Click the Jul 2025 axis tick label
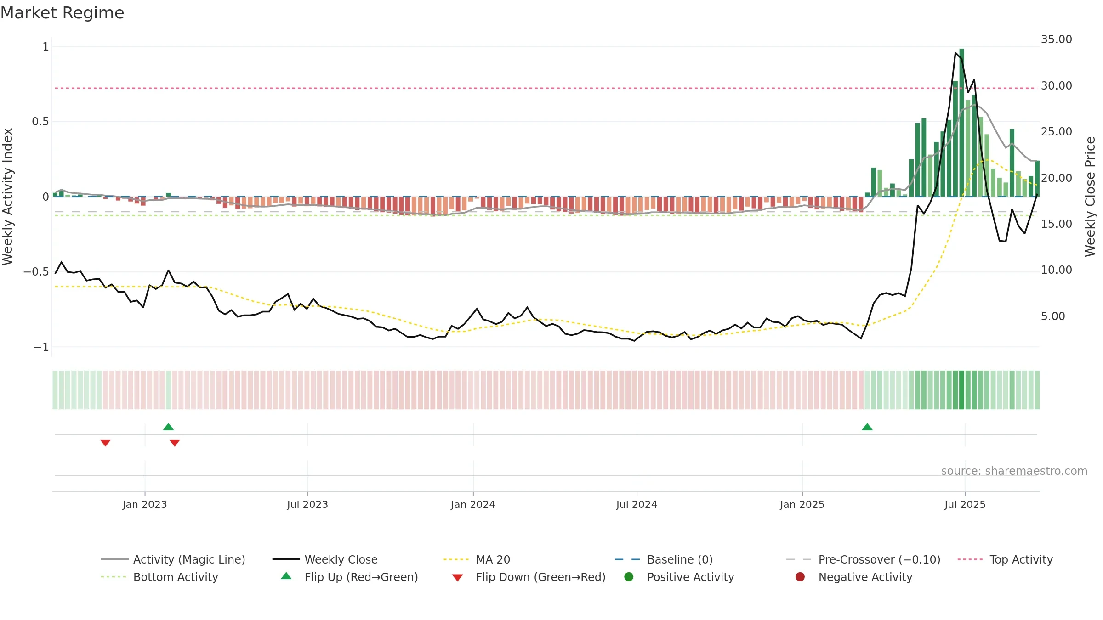Viewport: 1103px width, 620px height. pos(965,504)
